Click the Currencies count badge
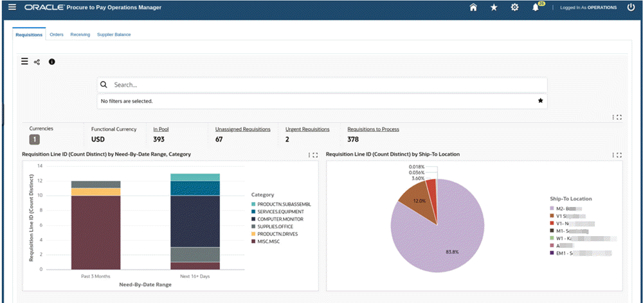The height and width of the screenshot is (303, 643). click(35, 140)
